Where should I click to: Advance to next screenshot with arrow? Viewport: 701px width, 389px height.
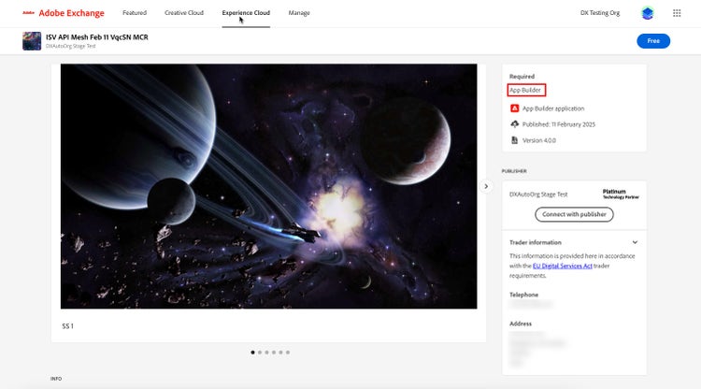[x=485, y=186]
